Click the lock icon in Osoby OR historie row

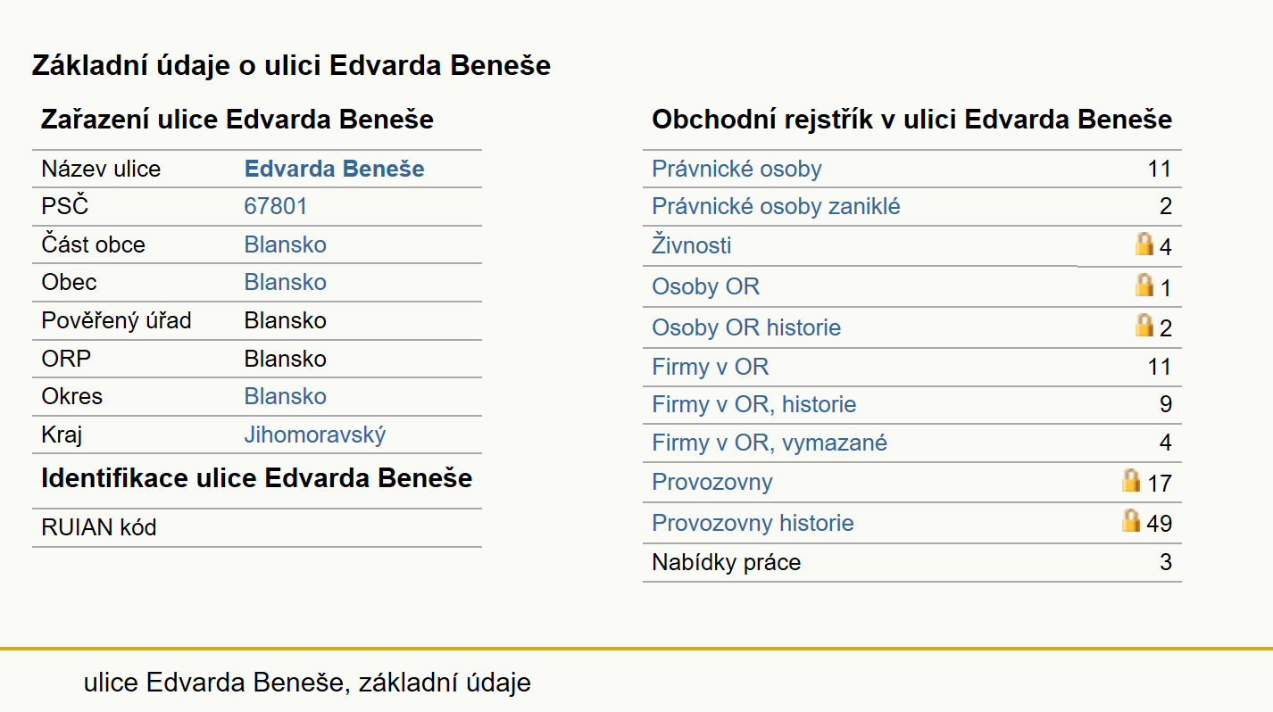click(1144, 325)
